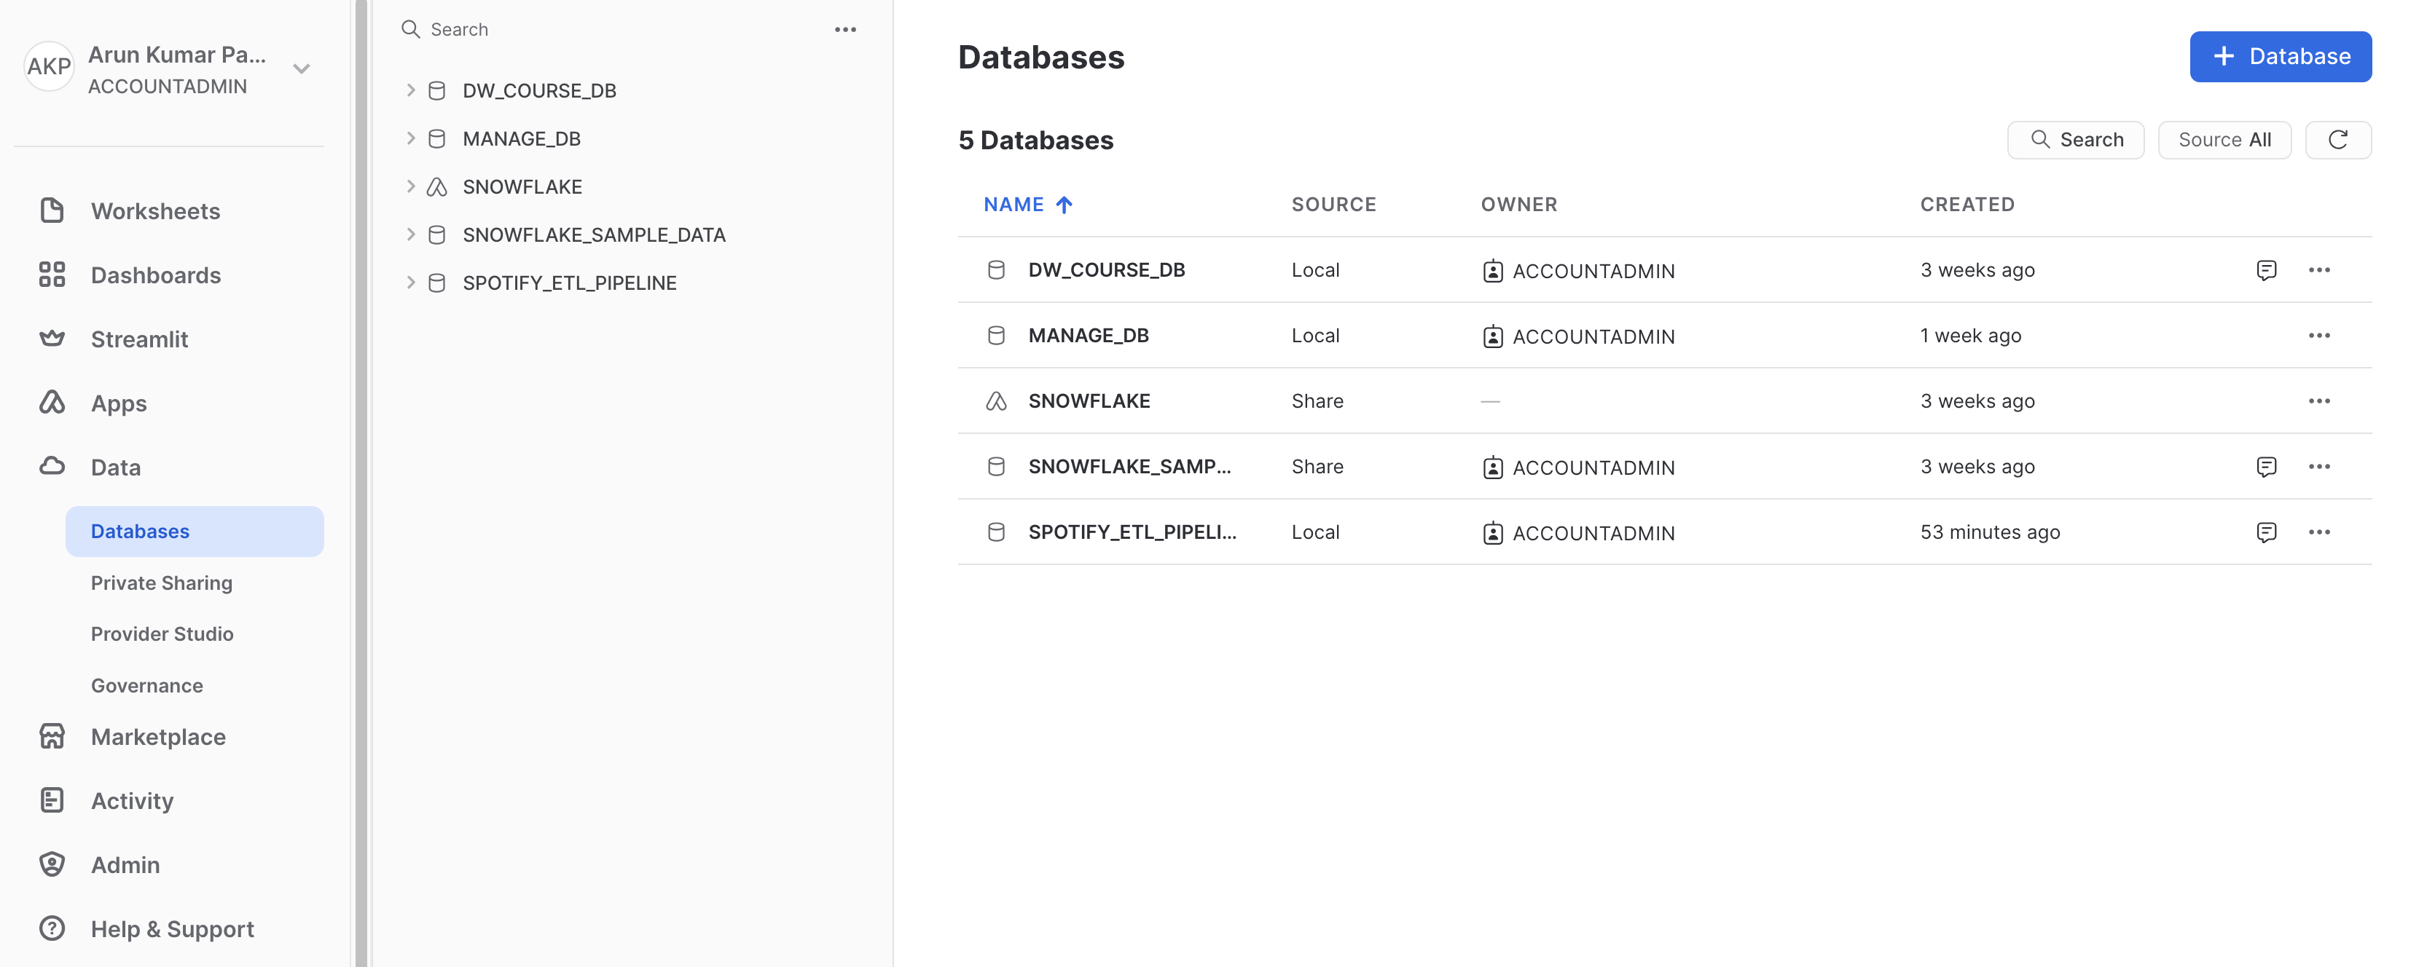Expand DW_COURSE_DB in the object tree
Viewport: 2419px width, 967px height.
410,90
